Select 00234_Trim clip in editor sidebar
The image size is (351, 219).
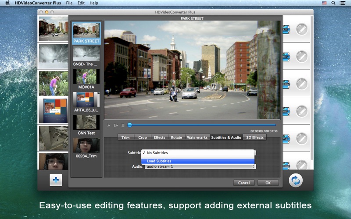tap(86, 148)
